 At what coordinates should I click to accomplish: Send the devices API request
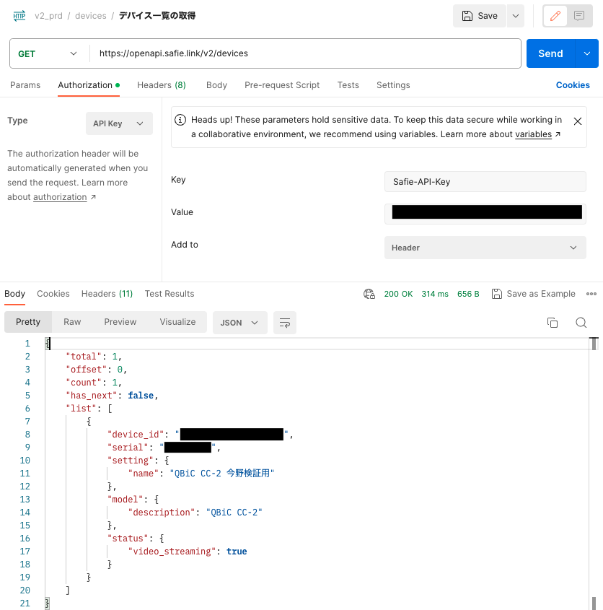pos(550,53)
